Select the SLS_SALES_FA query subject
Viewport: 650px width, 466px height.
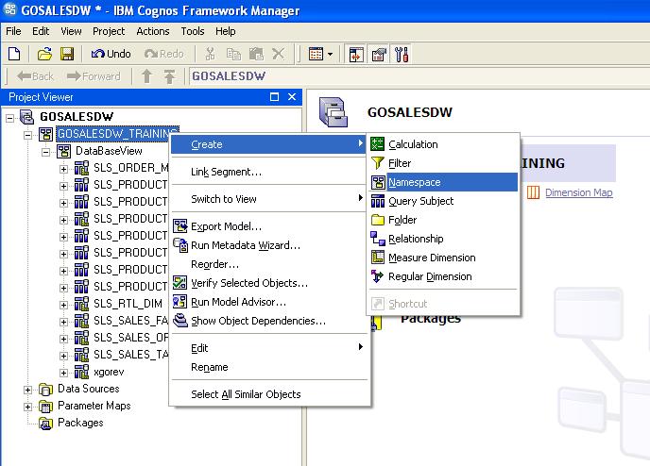coord(130,321)
